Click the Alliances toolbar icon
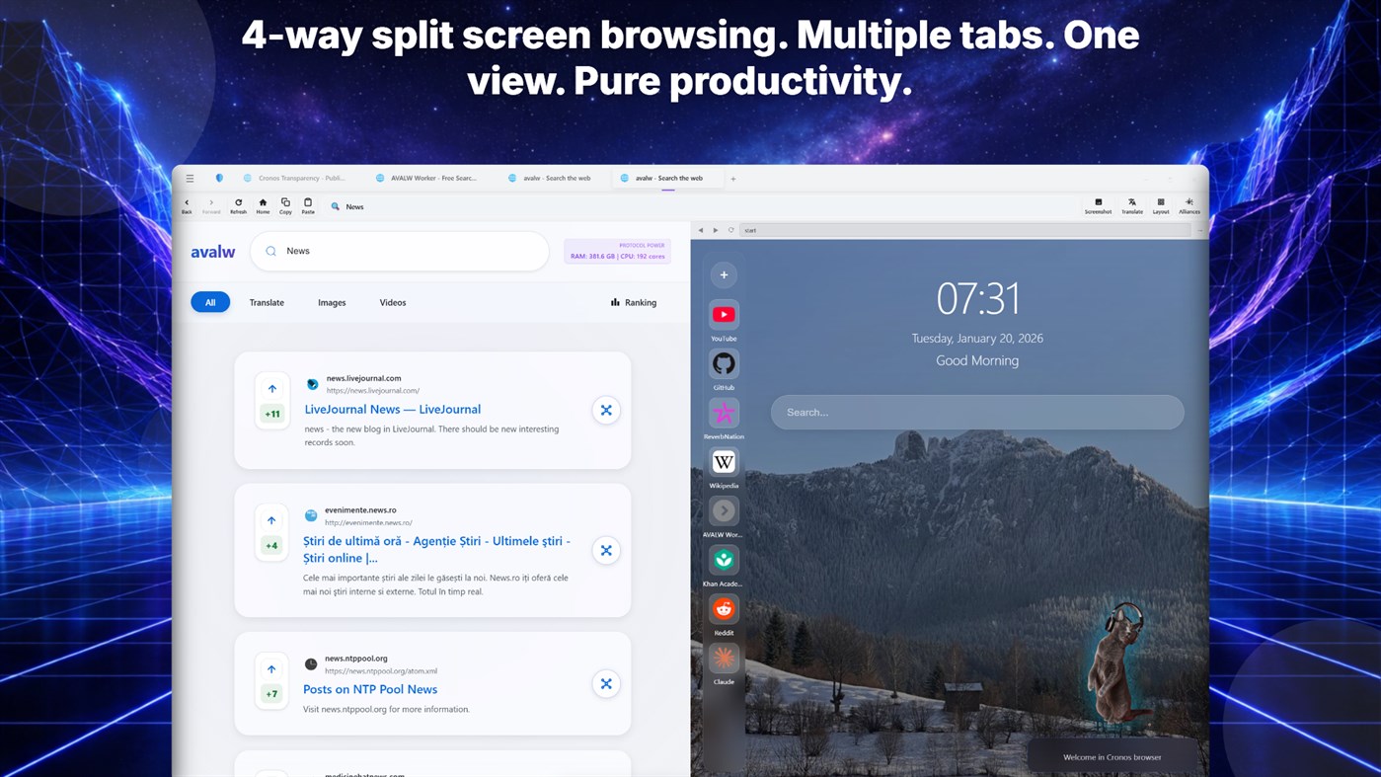1381x777 pixels. point(1189,205)
